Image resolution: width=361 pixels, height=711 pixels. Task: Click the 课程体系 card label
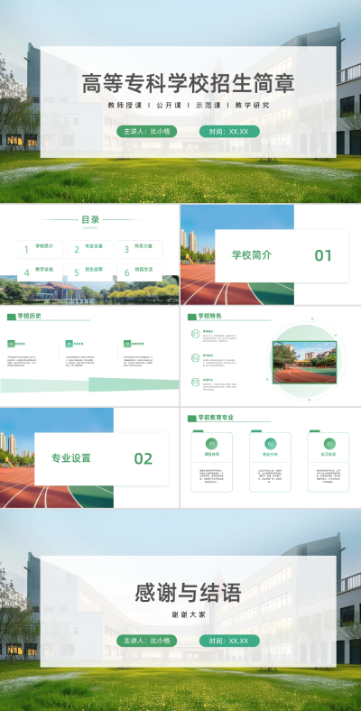coord(212,455)
